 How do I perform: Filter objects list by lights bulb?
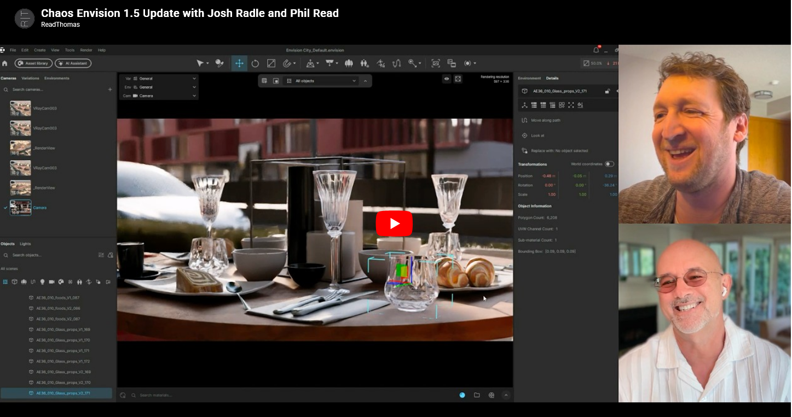(42, 282)
